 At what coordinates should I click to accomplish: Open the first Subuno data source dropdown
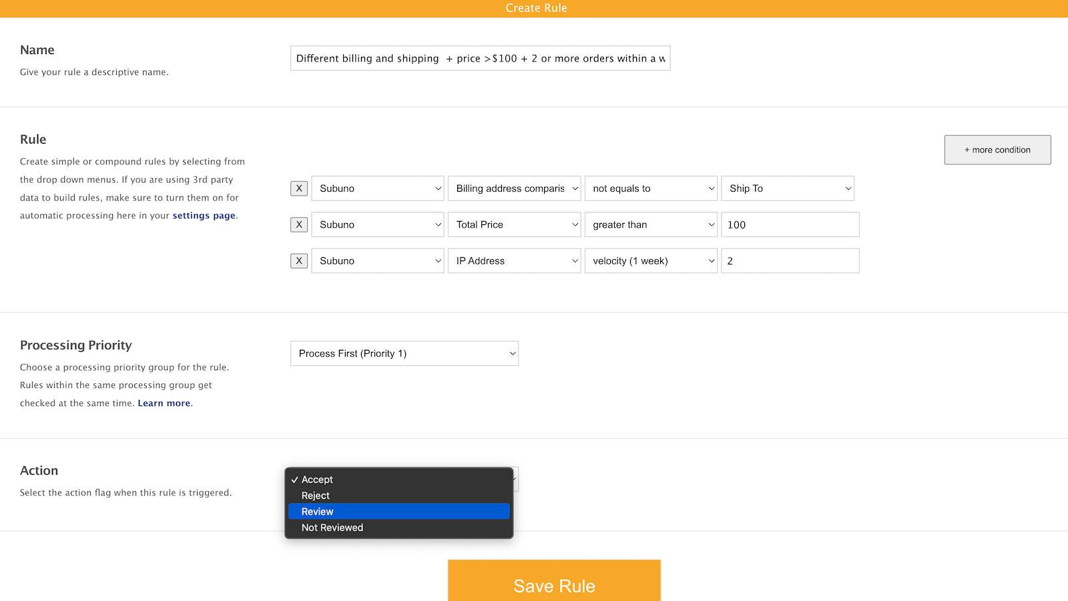(x=377, y=188)
